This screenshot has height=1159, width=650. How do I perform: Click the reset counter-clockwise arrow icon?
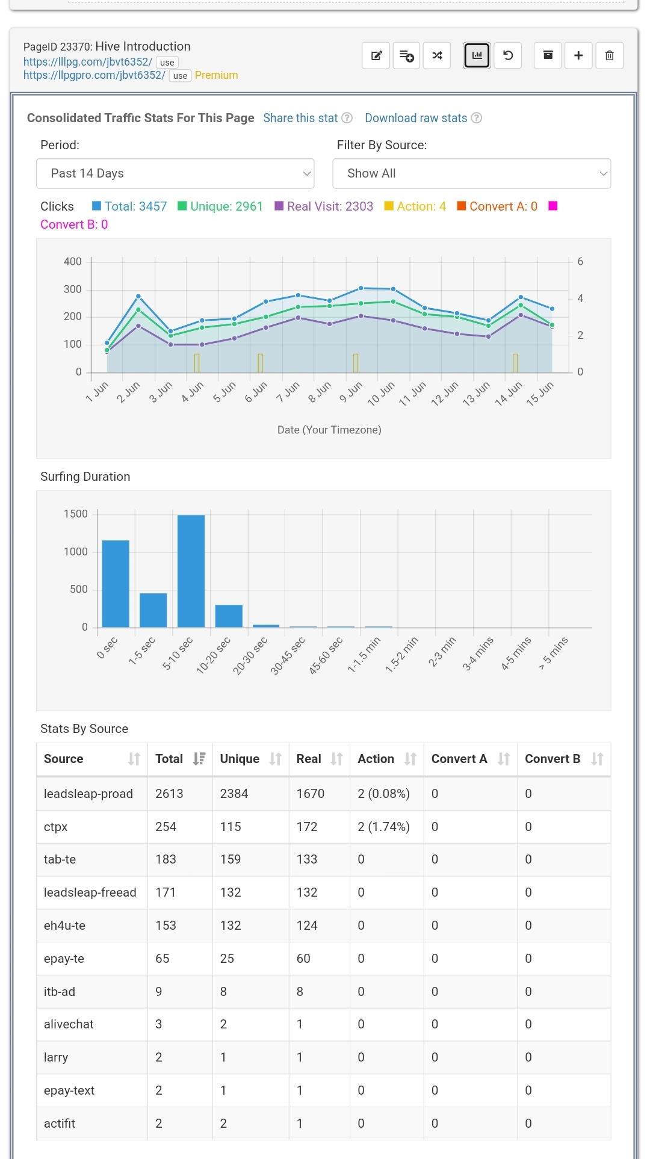coord(507,55)
